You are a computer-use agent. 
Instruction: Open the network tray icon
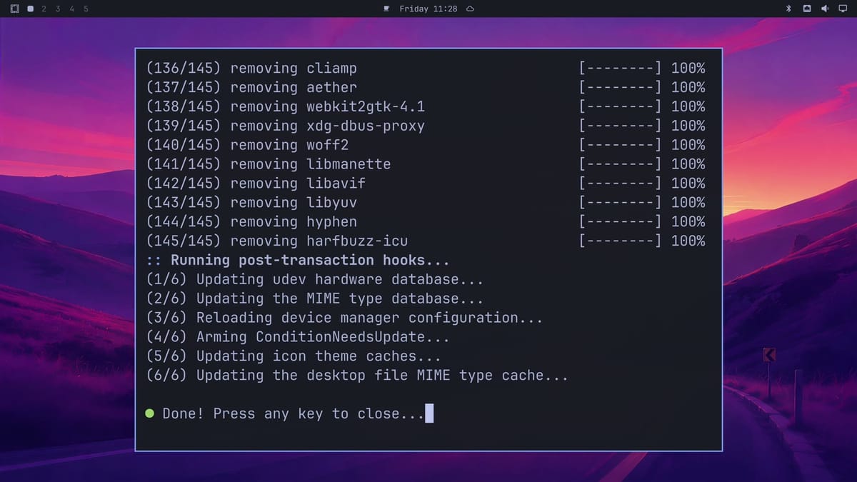point(807,9)
